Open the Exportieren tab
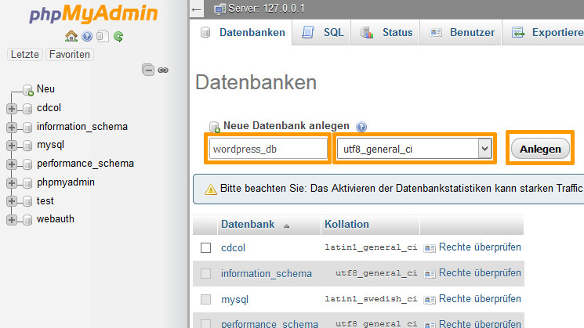 (x=543, y=33)
